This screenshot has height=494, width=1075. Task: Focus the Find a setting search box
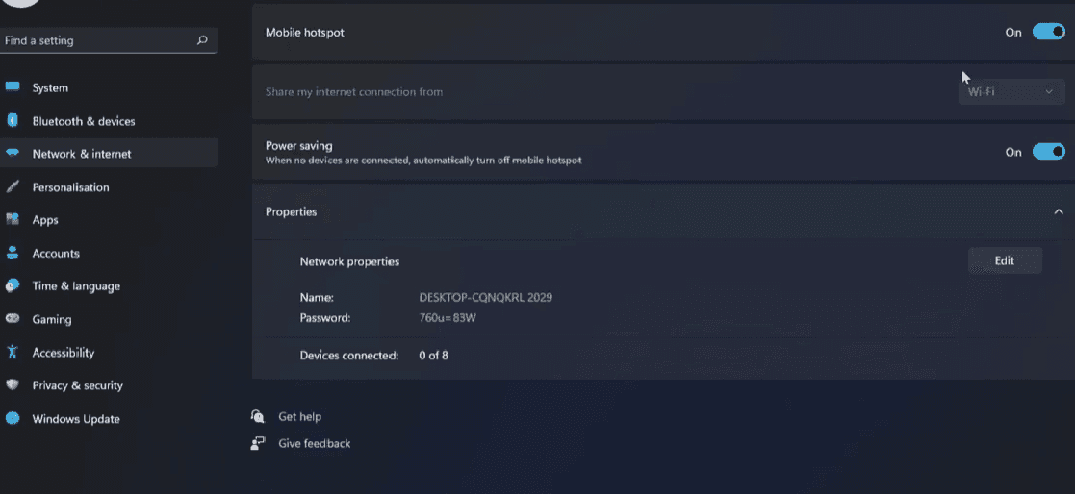click(109, 40)
